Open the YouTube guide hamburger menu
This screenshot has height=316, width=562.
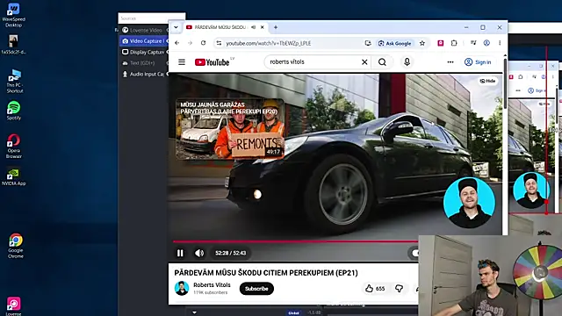(x=182, y=62)
